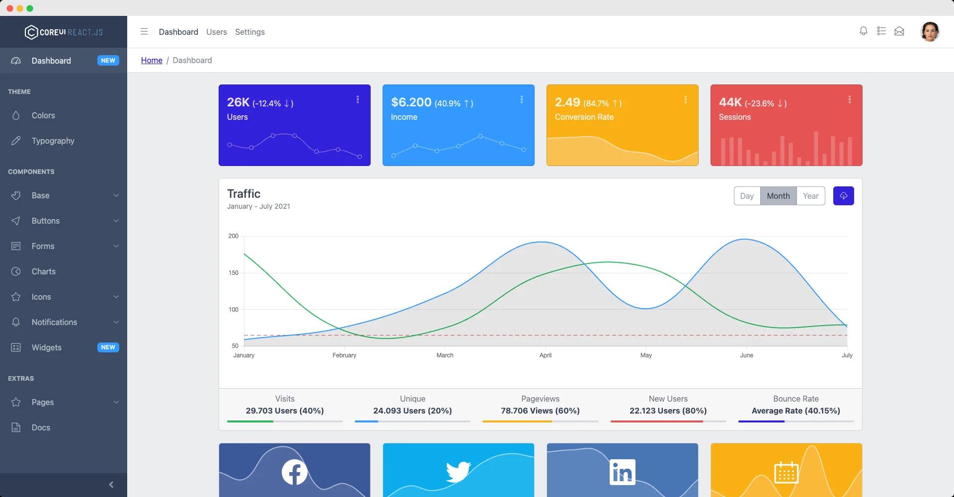Switch traffic chart to Year view
The width and height of the screenshot is (954, 497).
pyautogui.click(x=810, y=196)
